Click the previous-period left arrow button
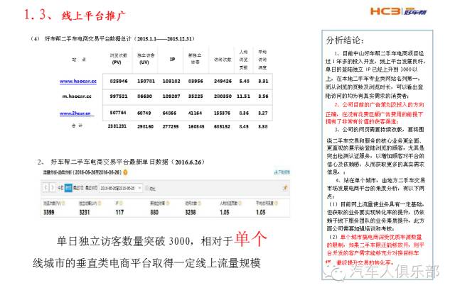The image size is (455, 295). pos(45,188)
